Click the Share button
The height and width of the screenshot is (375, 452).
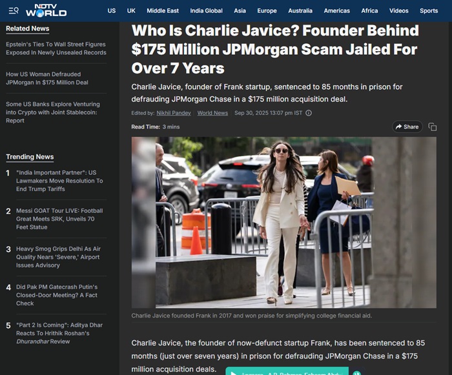(x=407, y=127)
